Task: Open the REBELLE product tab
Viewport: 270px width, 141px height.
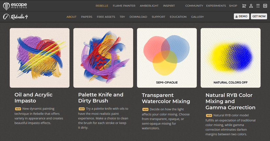Action: 102,6
